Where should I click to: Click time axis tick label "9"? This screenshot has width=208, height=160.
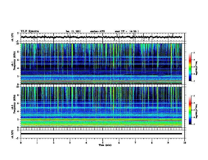168,143
